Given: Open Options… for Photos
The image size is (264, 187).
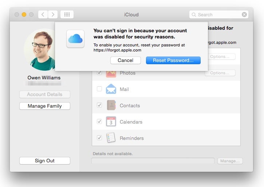Looking at the screenshot, I should point(220,73).
